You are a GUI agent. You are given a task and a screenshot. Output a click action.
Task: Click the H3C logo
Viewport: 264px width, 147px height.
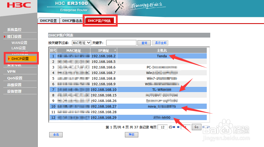click(x=19, y=5)
